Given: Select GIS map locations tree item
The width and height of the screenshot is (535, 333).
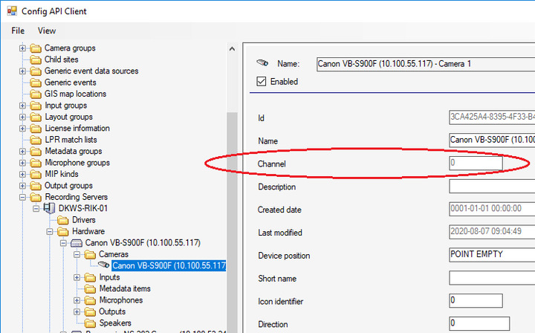Looking at the screenshot, I should [75, 94].
